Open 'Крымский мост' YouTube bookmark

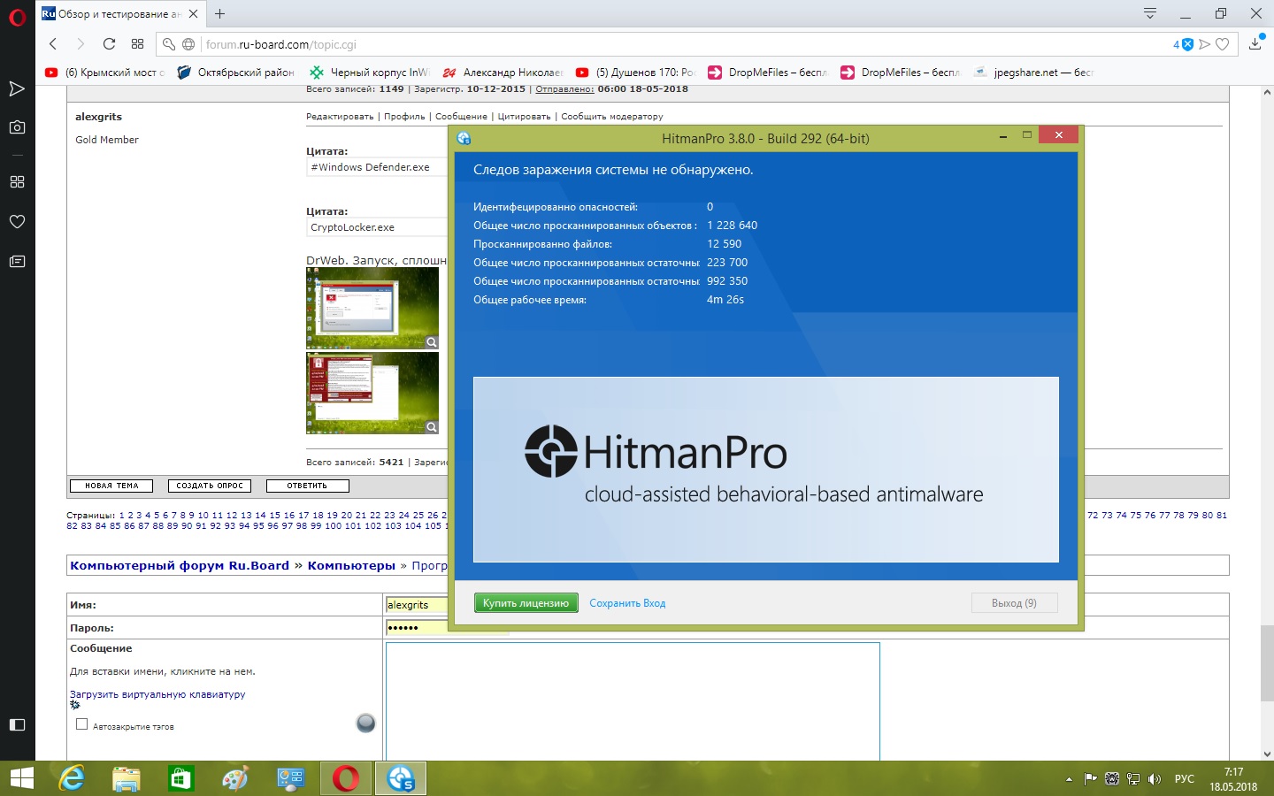[x=104, y=73]
